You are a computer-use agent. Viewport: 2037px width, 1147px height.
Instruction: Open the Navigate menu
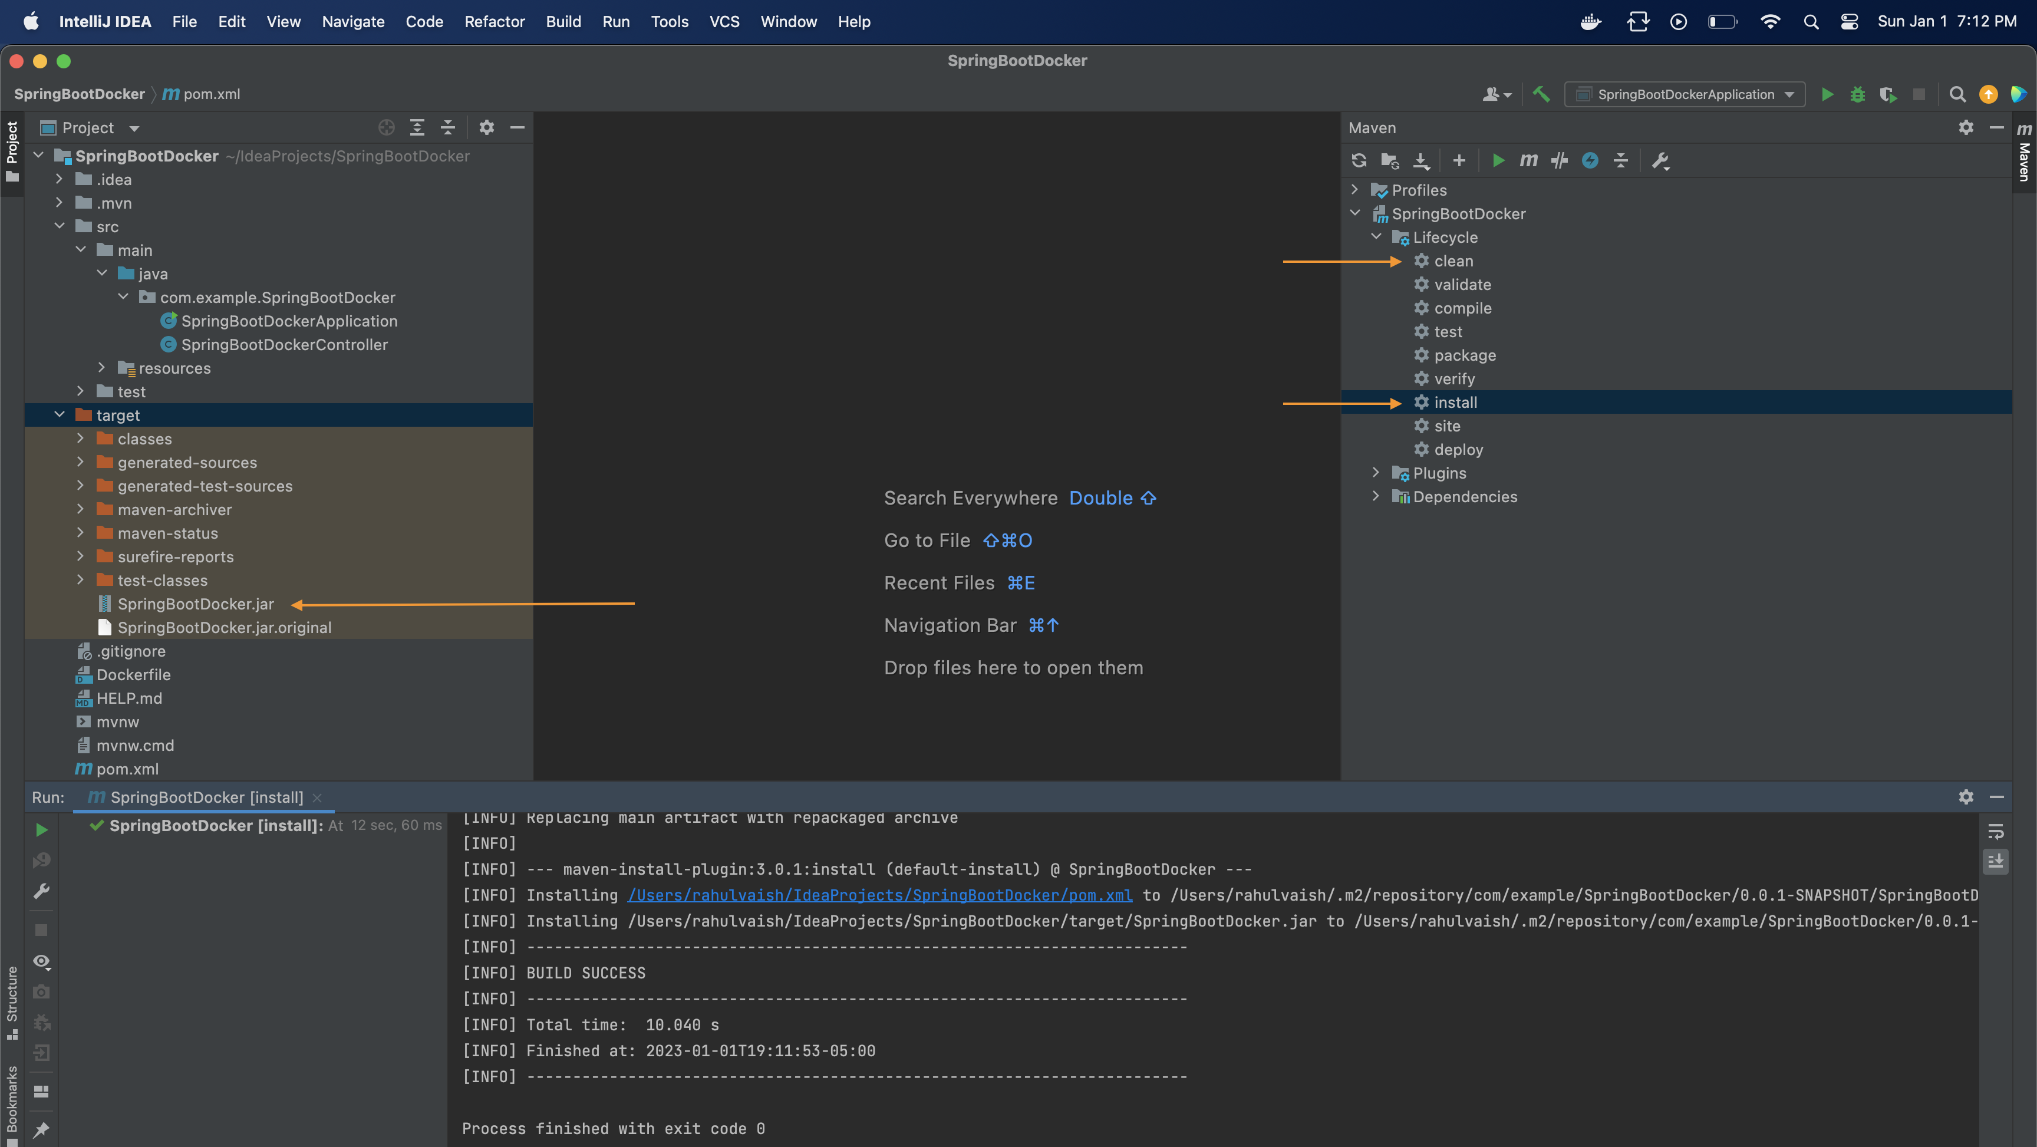[352, 21]
